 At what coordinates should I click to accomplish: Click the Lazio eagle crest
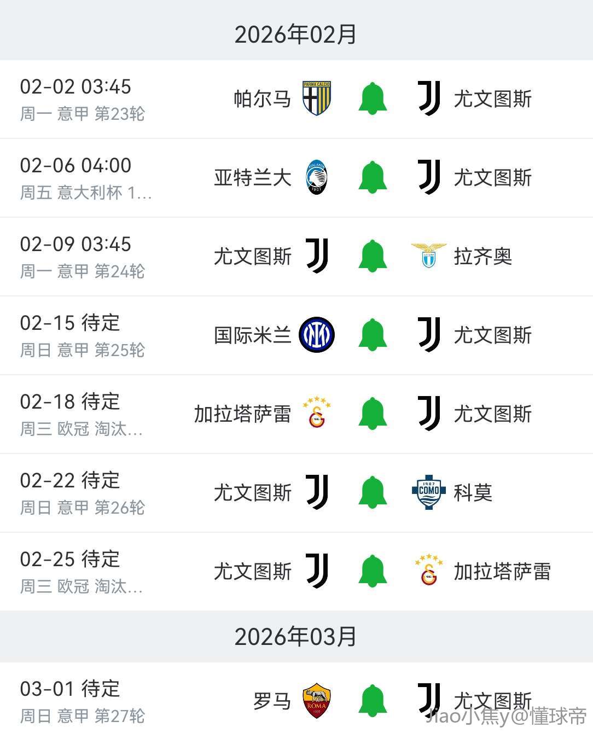(429, 256)
